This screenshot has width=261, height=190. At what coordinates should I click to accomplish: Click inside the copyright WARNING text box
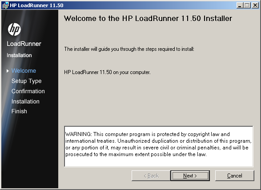[x=159, y=146]
